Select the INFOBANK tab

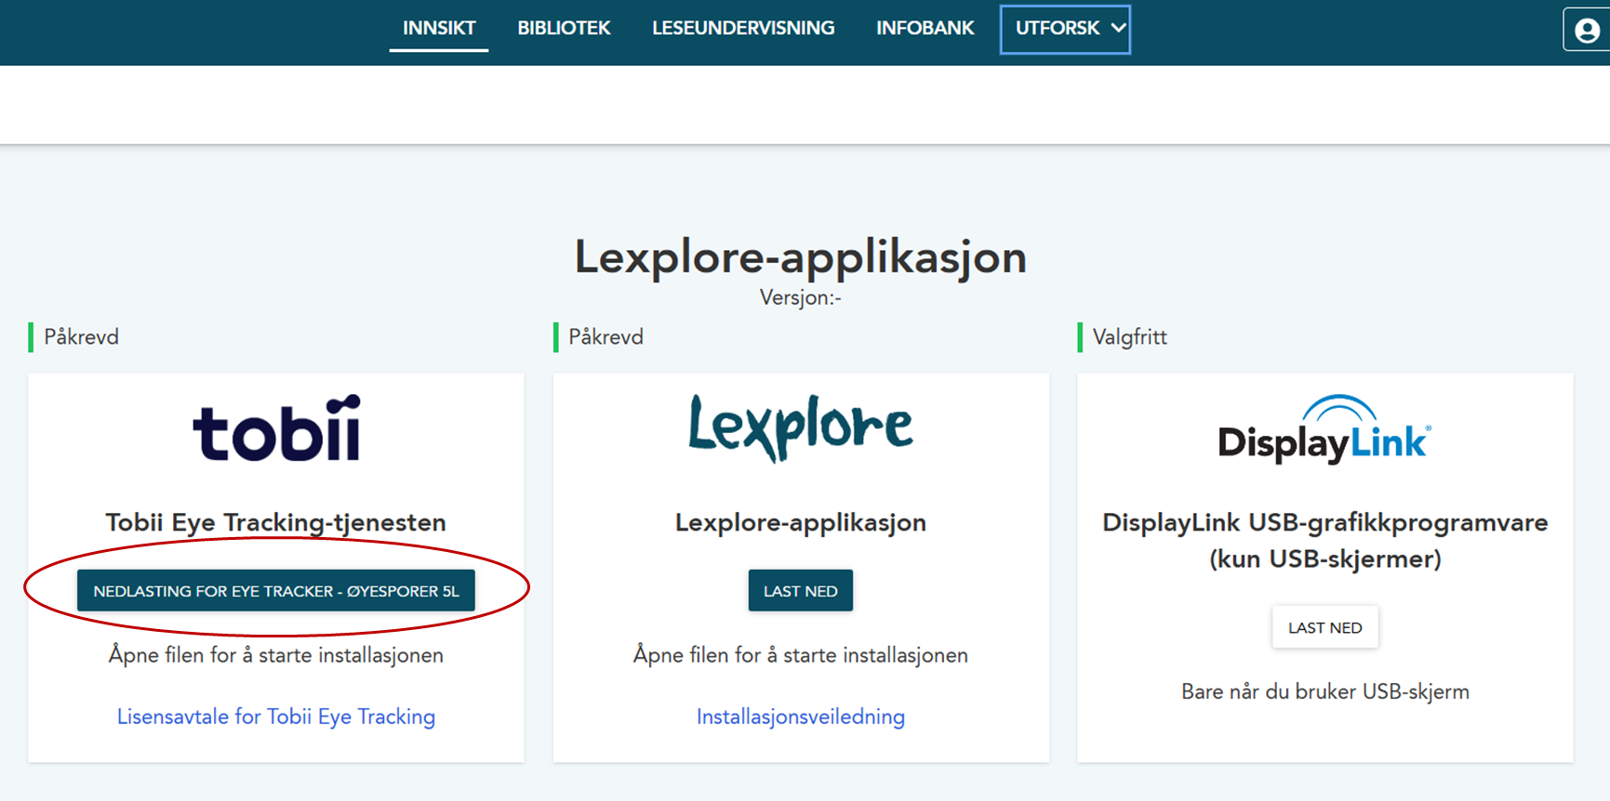925,29
